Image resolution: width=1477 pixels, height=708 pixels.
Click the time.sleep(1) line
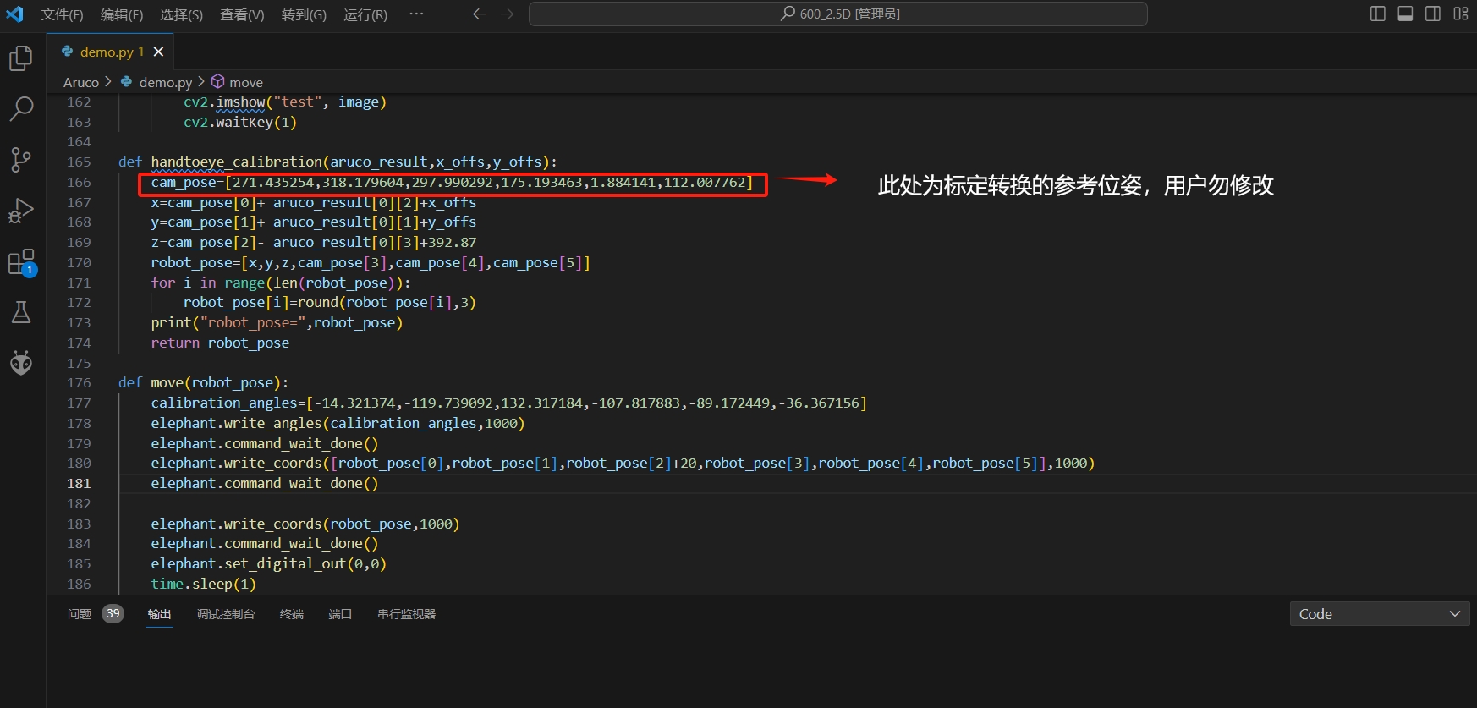click(203, 585)
